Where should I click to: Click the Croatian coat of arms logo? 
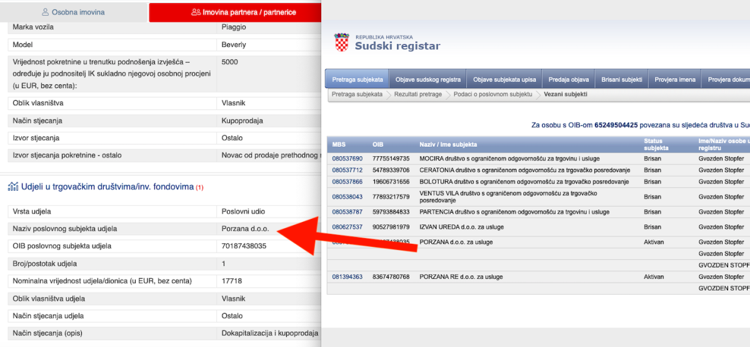point(341,42)
